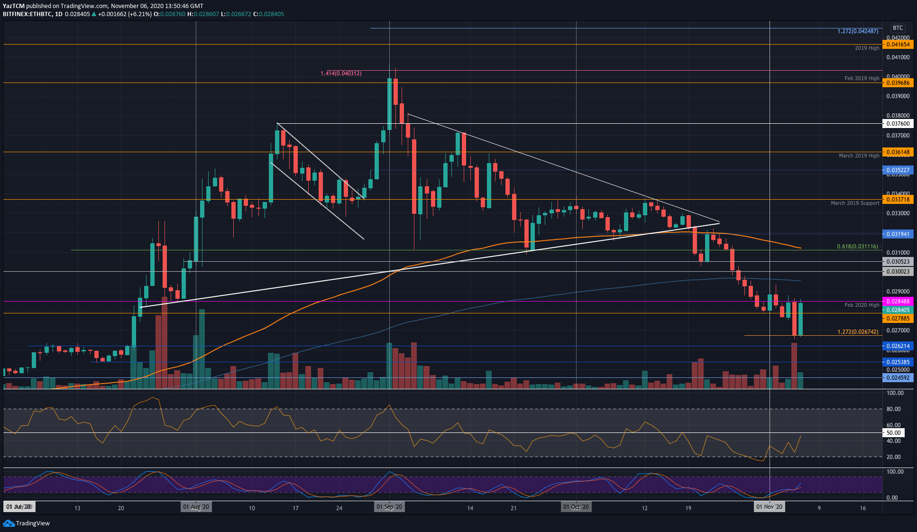The image size is (917, 532).
Task: Click the TradingView cloud logo icon
Action: (x=9, y=523)
